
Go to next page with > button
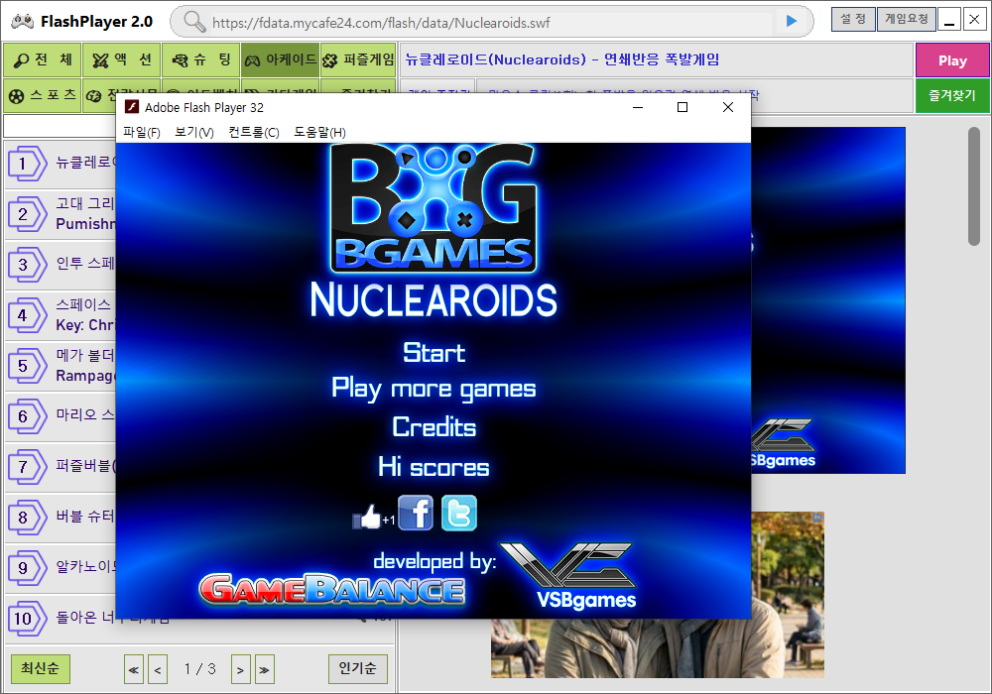click(240, 669)
